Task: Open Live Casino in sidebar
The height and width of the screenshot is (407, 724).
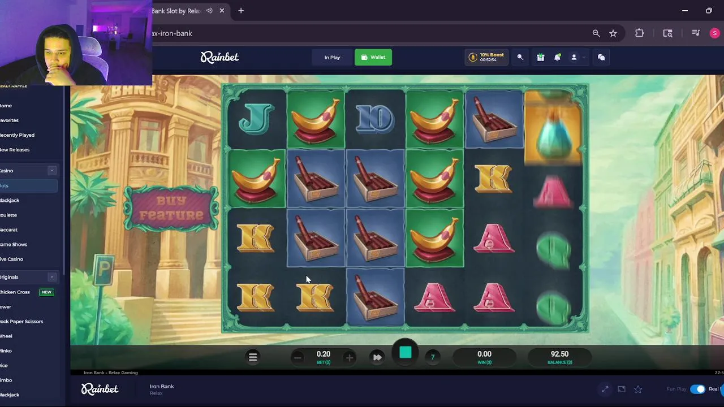Action: pyautogui.click(x=11, y=259)
